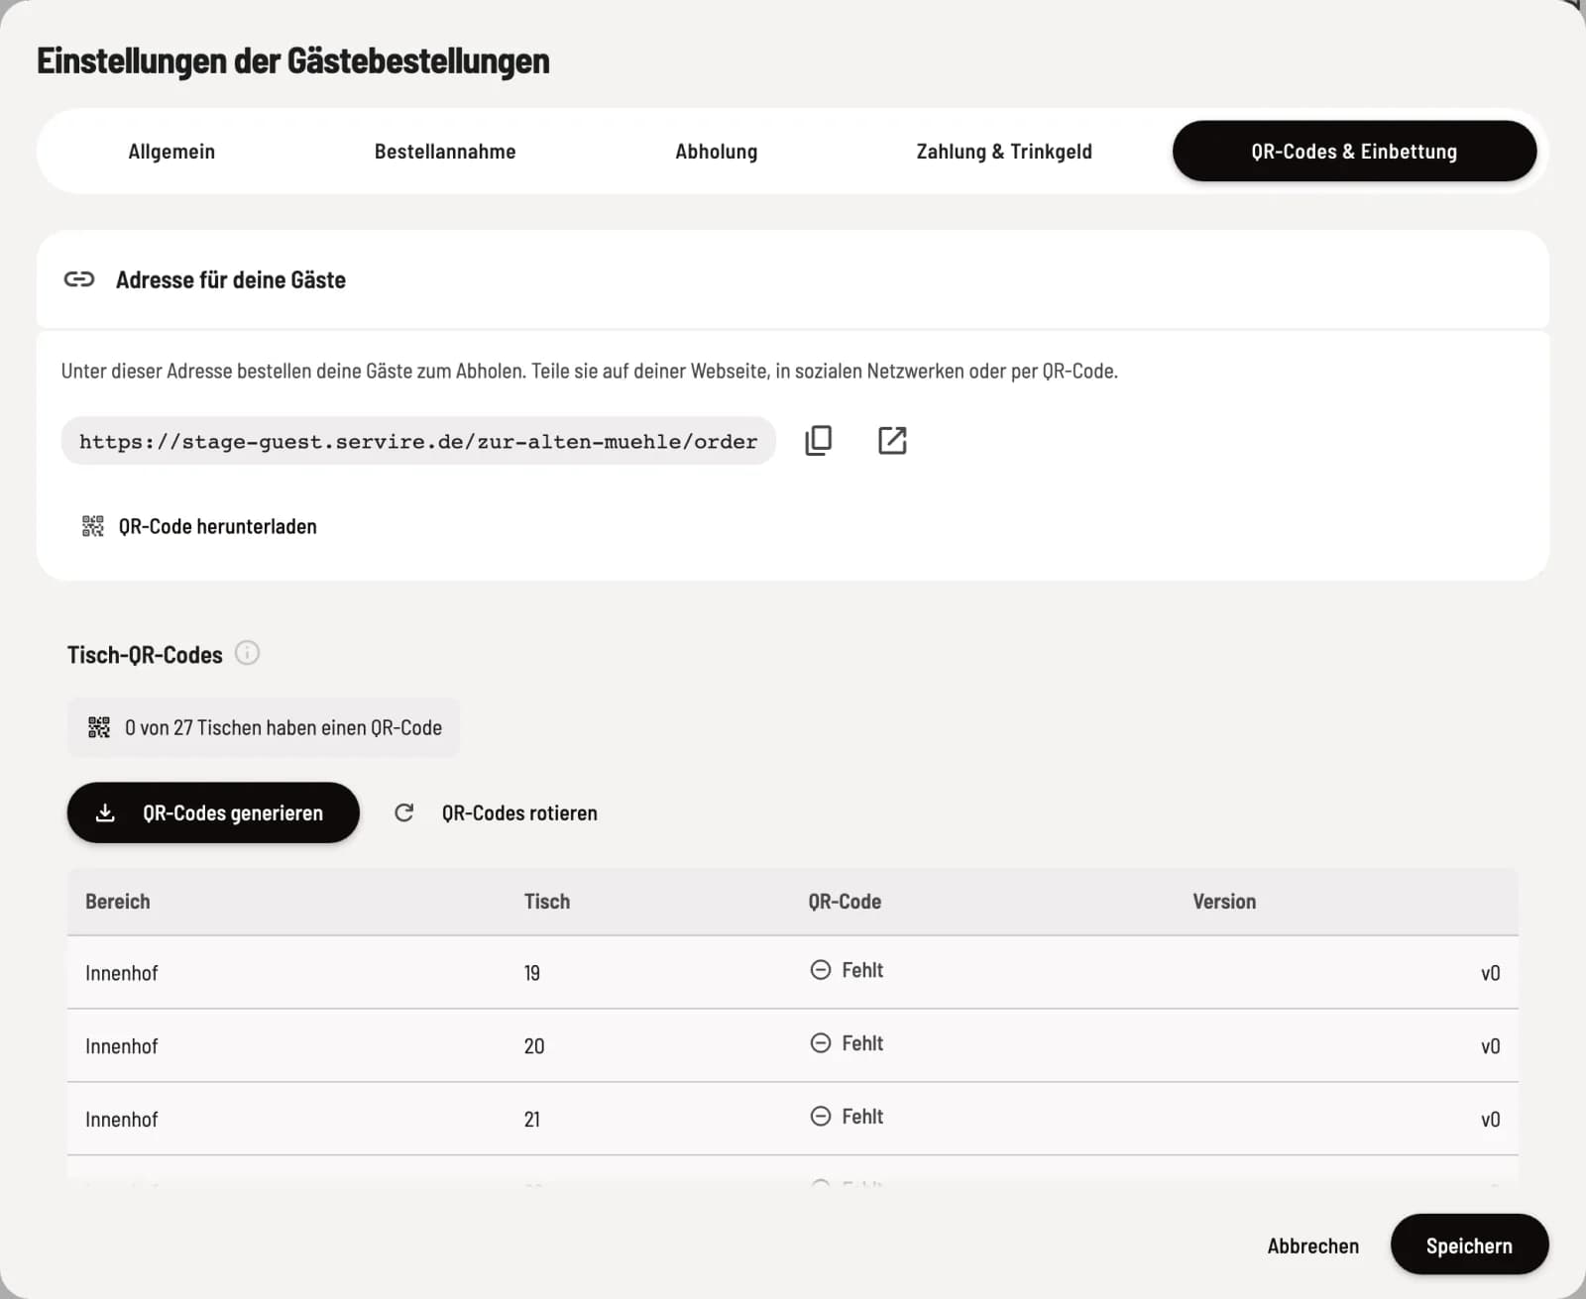Click the v0 version in Tisch 21 row
Screen dimensions: 1586x1299
tap(1491, 1120)
